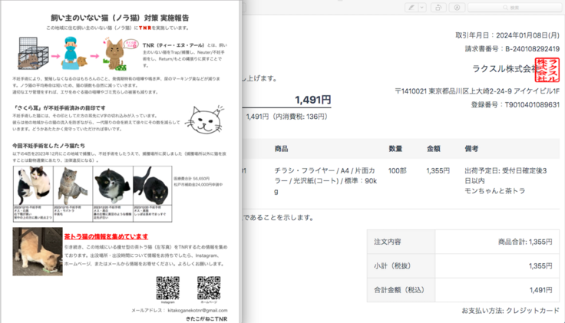This screenshot has width=565, height=323.
Task: Open the dropdown arrow beside highlight pen
Action: [x=423, y=7]
